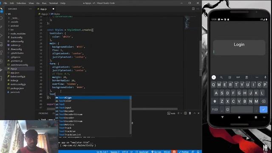The height and width of the screenshot is (153, 272).
Task: Switch to the Problems panel tab
Action: [x=43, y=113]
